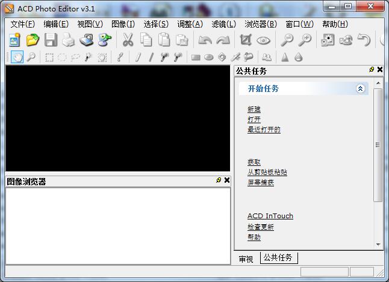Click the Redo arrow icon
Viewport: 389px width, 282px height.
[x=223, y=40]
